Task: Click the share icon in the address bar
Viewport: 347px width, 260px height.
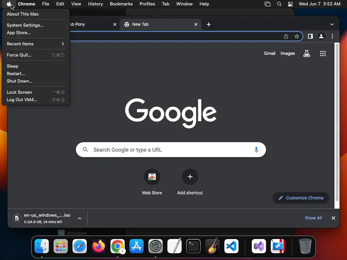Action: (286, 37)
